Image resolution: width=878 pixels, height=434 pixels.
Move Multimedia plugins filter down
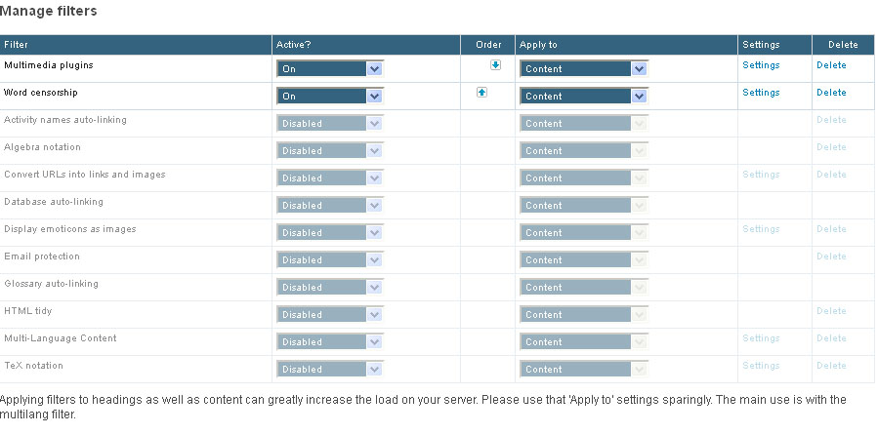(495, 65)
